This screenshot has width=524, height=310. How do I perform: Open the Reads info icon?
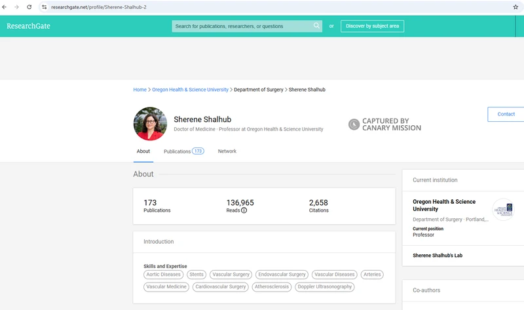tap(244, 210)
